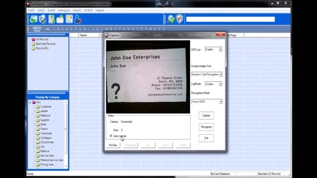Image resolution: width=317 pixels, height=178 pixels.
Task: Open the View menu
Action: (x=77, y=10)
